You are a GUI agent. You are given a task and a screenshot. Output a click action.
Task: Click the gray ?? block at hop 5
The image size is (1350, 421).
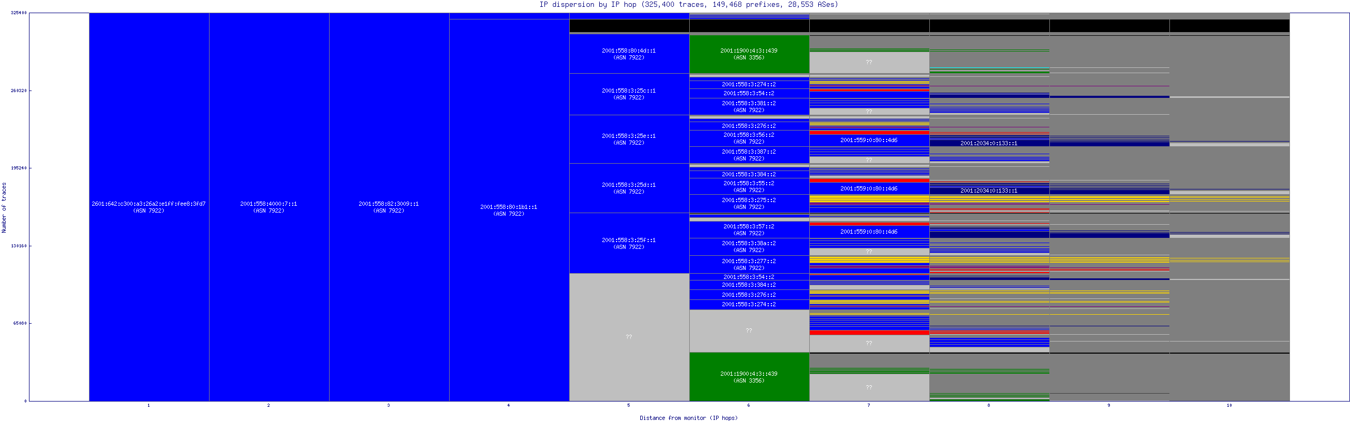pos(629,337)
